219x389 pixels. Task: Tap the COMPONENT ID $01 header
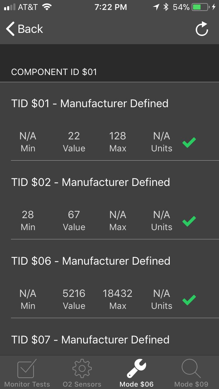coord(54,72)
